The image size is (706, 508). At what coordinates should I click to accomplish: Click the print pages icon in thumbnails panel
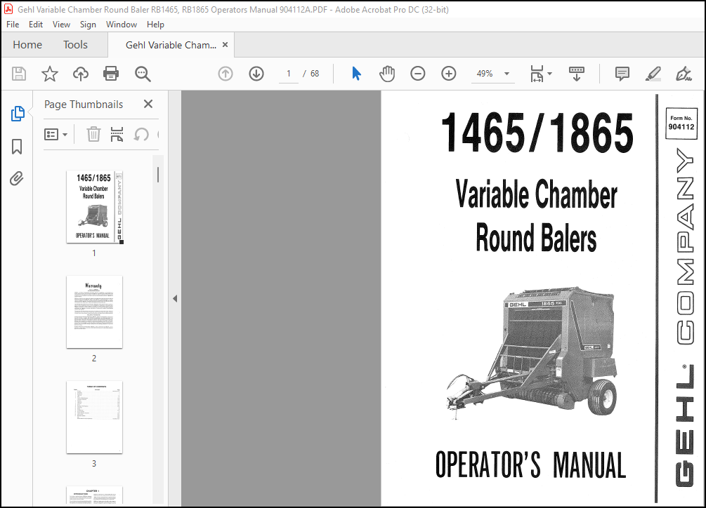tap(117, 134)
